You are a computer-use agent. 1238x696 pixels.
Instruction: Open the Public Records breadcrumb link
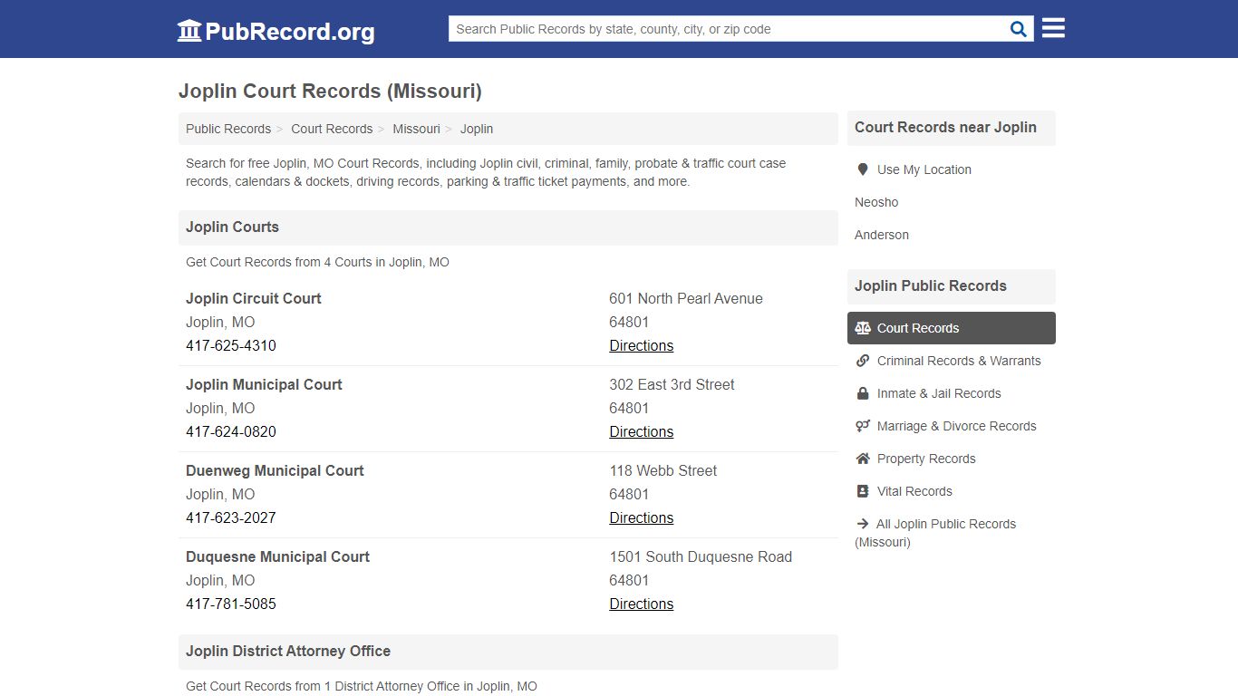pos(228,129)
